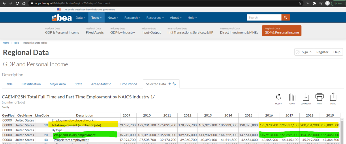The image size is (346, 144).
Task: Click the Sign In button
Action: 304,52
